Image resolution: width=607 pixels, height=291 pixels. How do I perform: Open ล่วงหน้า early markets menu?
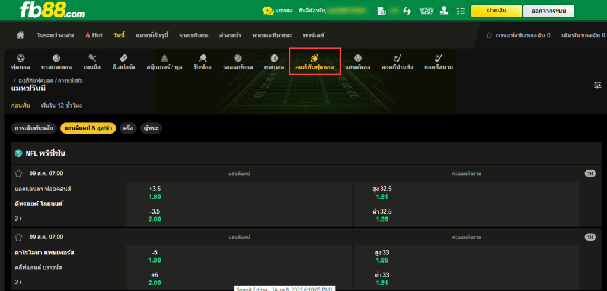[x=230, y=35]
